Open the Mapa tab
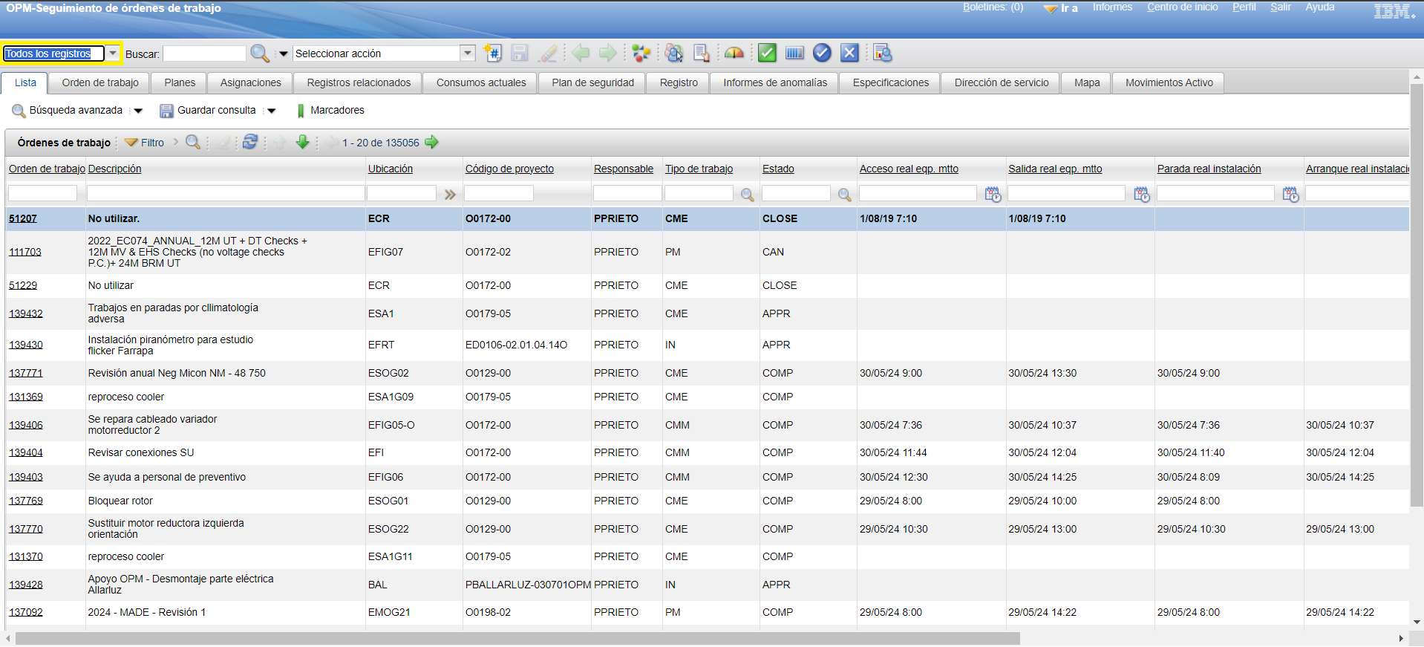 tap(1087, 82)
